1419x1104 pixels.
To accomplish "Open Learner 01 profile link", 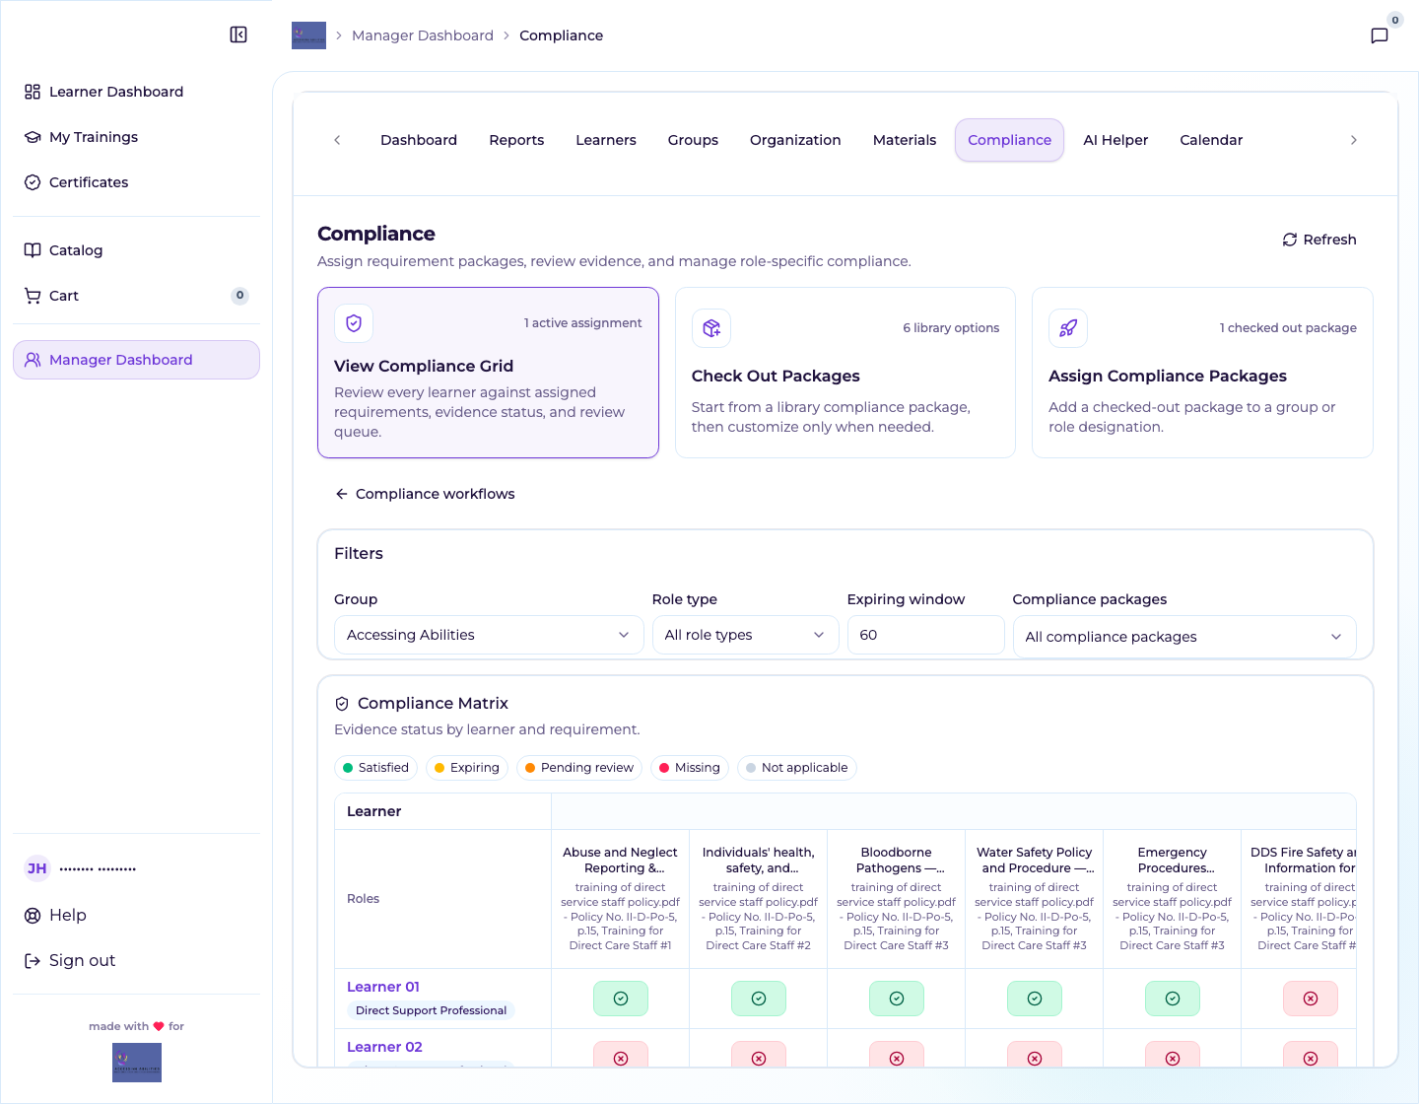I will point(383,987).
